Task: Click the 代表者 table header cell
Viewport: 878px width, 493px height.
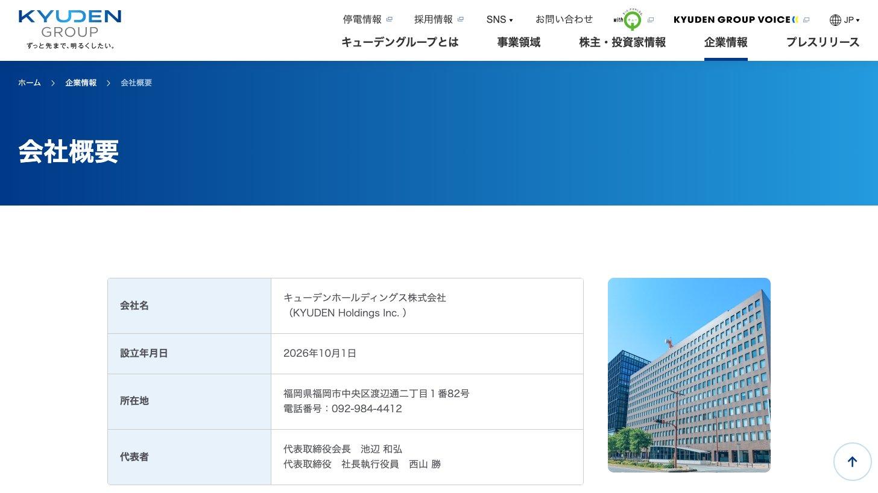Action: [189, 457]
